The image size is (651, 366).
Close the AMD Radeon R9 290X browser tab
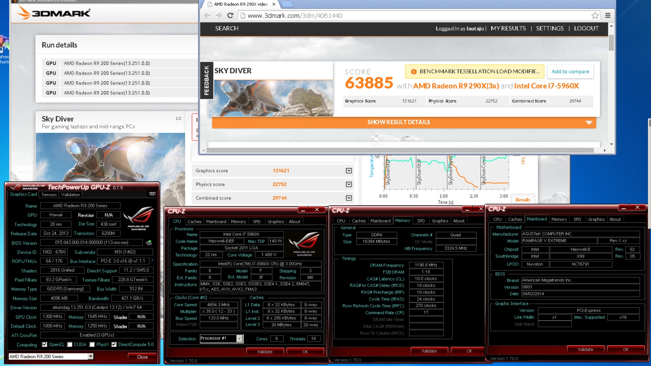[x=274, y=4]
